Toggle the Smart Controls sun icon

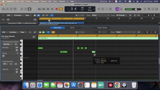[x=22, y=9]
